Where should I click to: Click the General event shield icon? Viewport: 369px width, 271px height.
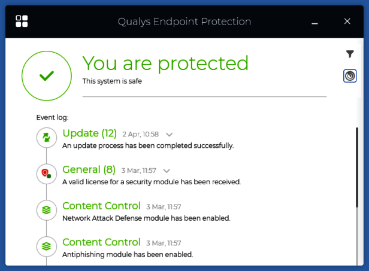(46, 174)
